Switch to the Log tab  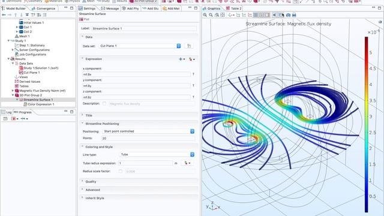point(7,112)
